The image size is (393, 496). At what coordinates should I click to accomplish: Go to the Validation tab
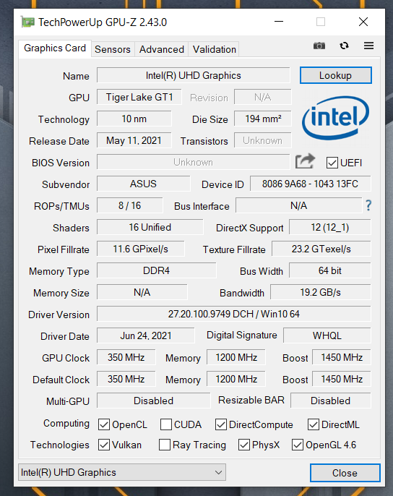click(214, 49)
